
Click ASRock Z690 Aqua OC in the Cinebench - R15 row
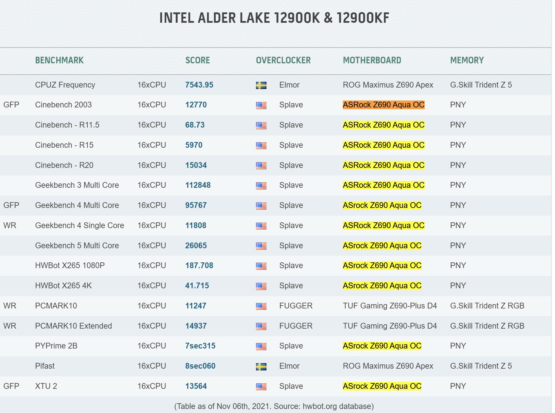383,145
